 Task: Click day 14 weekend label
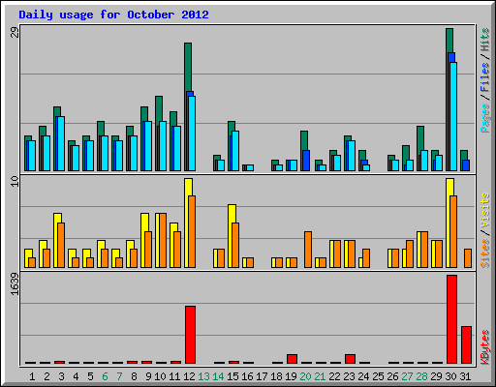pos(218,376)
